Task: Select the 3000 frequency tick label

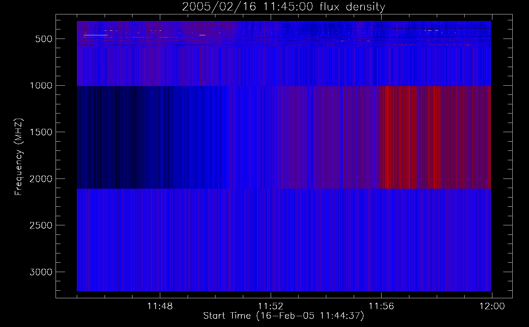Action: pos(41,272)
